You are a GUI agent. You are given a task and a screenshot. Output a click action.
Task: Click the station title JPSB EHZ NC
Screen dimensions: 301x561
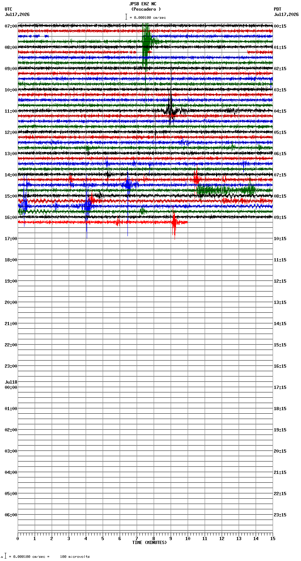pyautogui.click(x=143, y=4)
